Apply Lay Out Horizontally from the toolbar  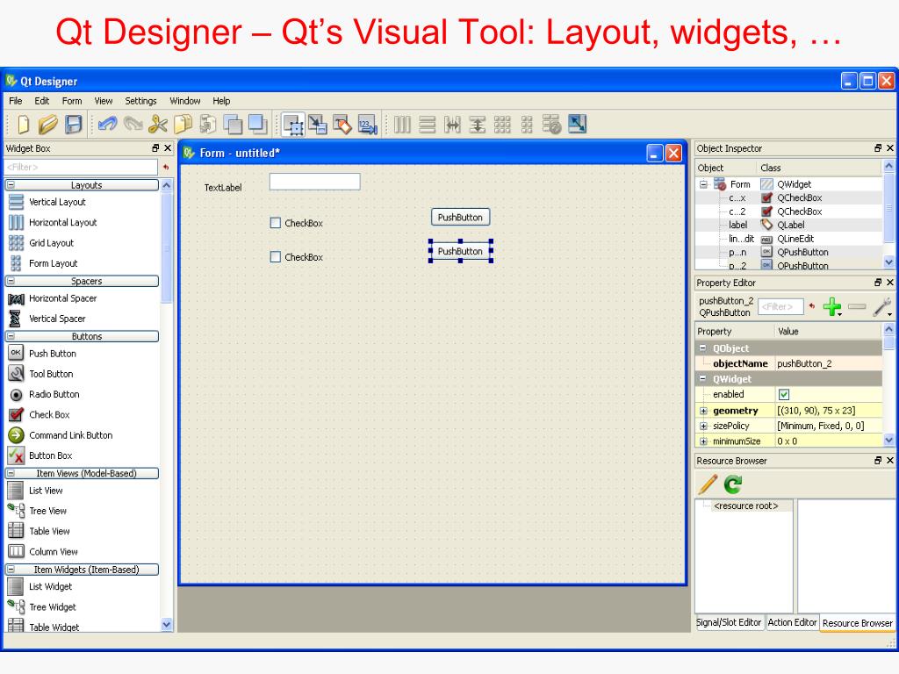402,125
